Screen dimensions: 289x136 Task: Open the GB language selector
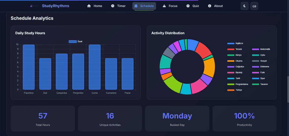pos(254,6)
